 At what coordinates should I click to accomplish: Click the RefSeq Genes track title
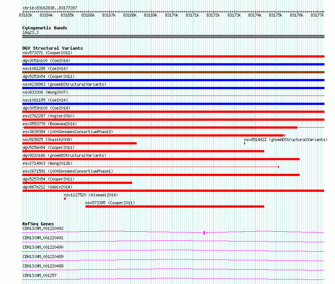tap(38, 224)
